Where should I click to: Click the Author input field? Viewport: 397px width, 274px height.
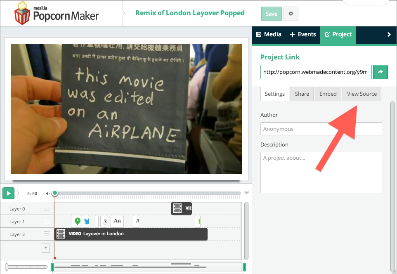click(x=321, y=129)
